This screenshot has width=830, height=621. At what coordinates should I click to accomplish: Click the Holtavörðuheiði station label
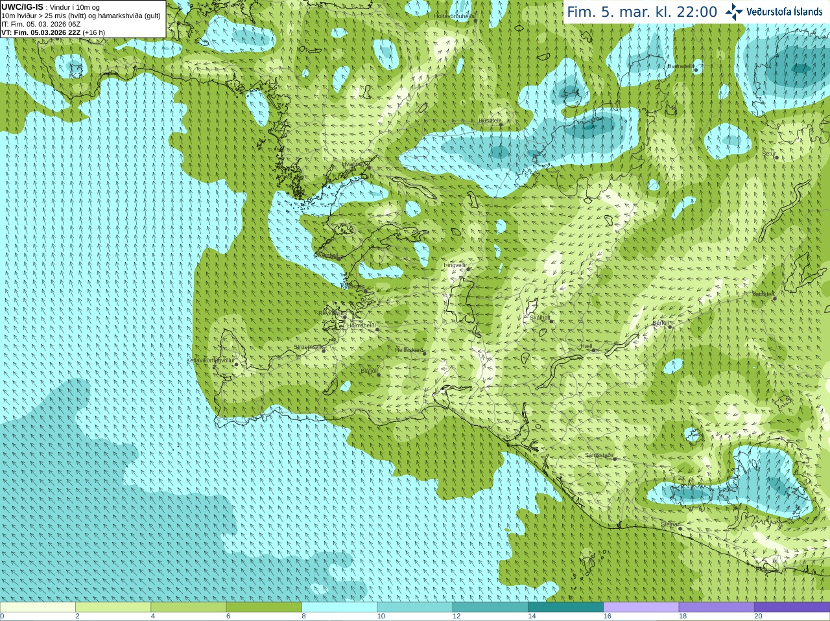coord(455,16)
